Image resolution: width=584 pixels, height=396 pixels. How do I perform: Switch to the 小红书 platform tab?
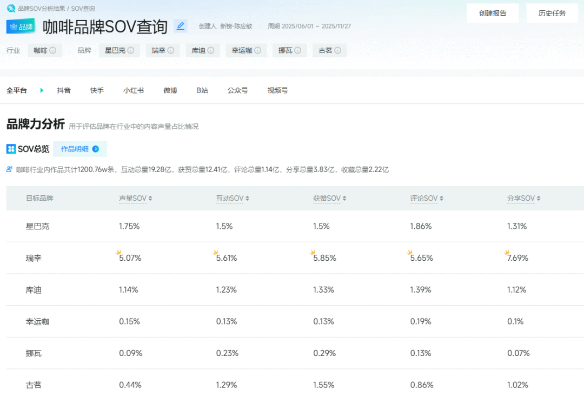click(x=134, y=90)
